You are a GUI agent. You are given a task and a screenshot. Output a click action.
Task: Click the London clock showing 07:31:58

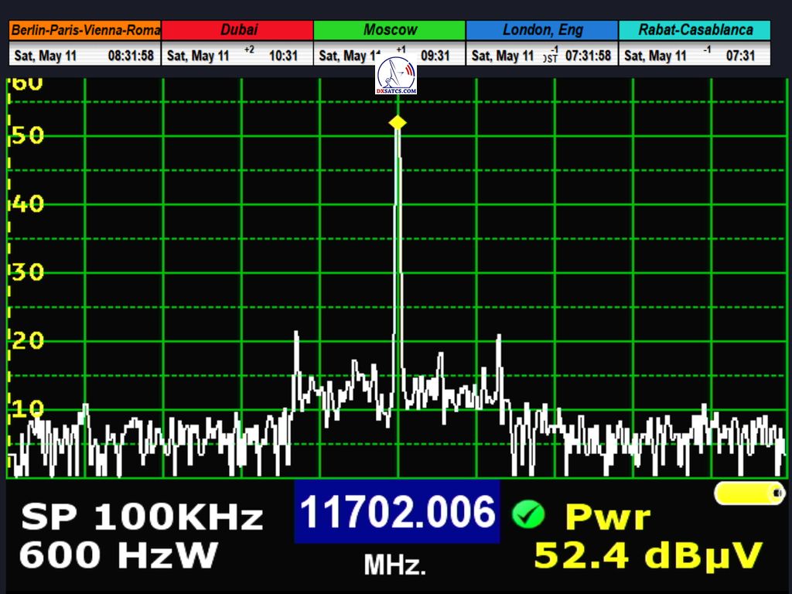tap(588, 56)
